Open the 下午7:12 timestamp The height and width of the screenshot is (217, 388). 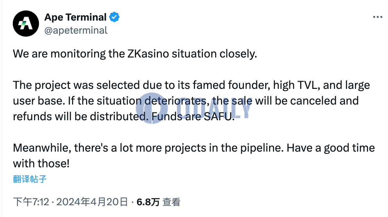pyautogui.click(x=31, y=202)
